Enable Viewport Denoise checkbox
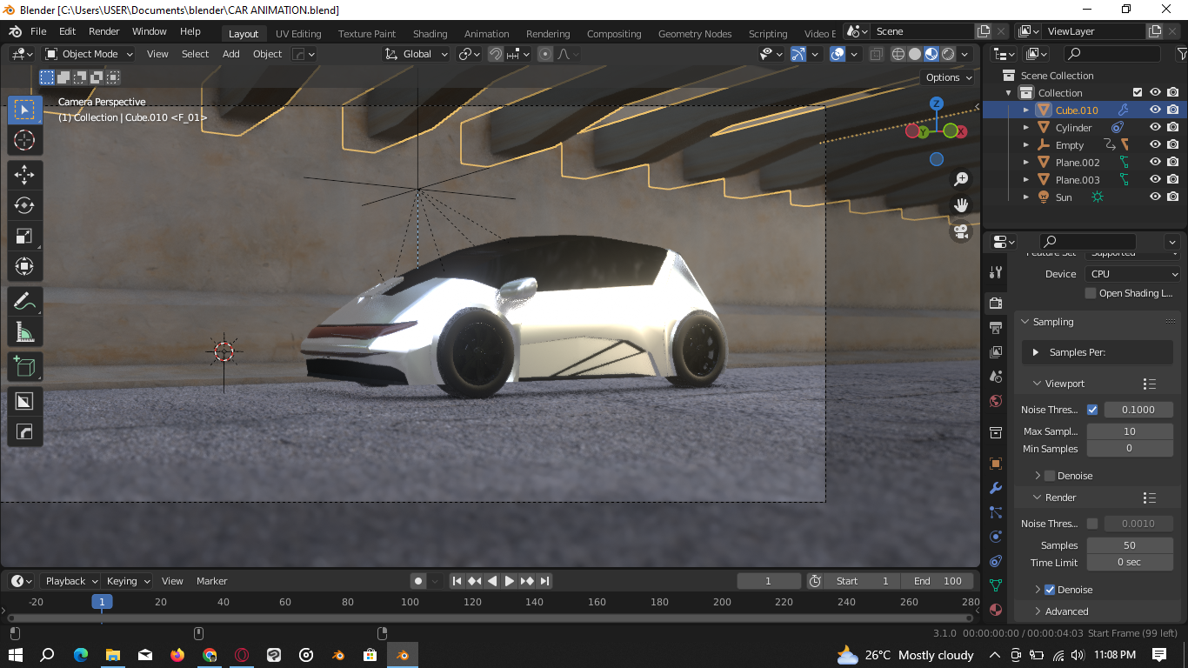 1050,476
